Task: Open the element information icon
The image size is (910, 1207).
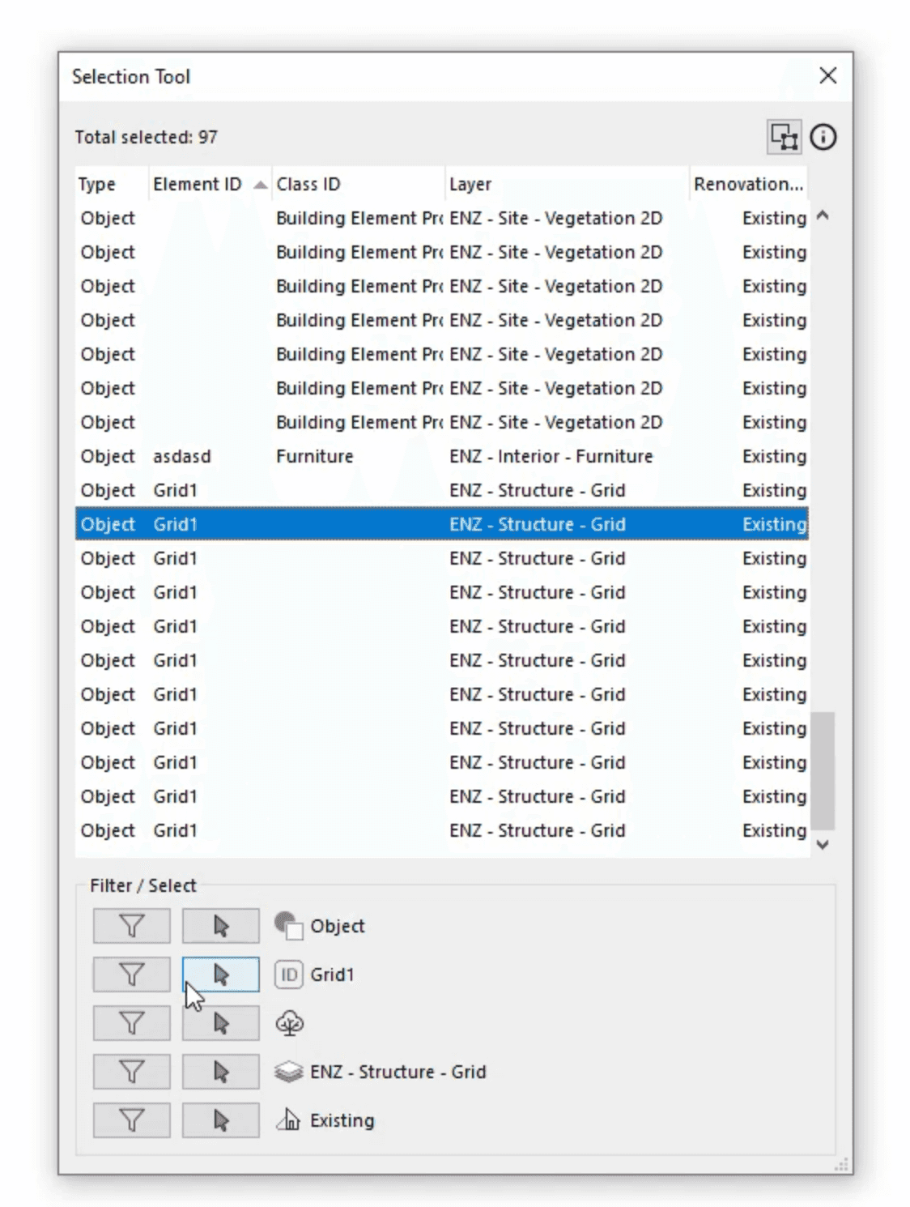Action: [x=824, y=136]
